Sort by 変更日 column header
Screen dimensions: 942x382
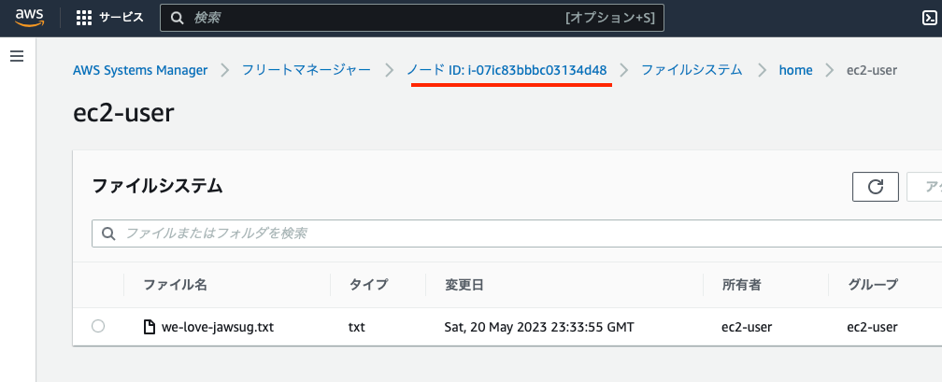464,285
